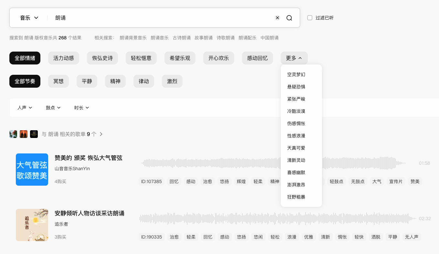Screen dimensions: 439x254
Task: Open related search 诗歌朗诵
Action: [x=225, y=38]
